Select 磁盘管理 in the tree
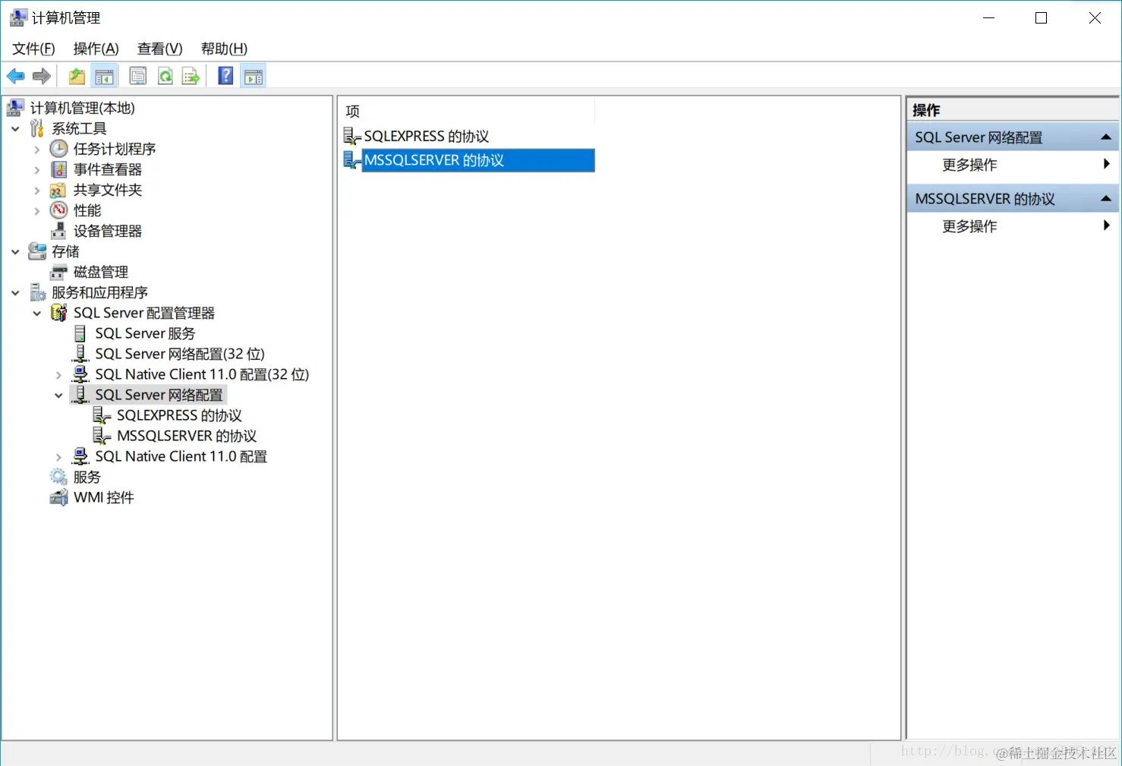 (x=101, y=272)
